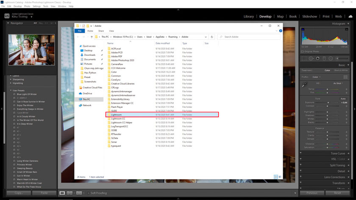Viewport: 356px width, 200px height.
Task: Switch Explorer to details view icon
Action: tap(275, 177)
